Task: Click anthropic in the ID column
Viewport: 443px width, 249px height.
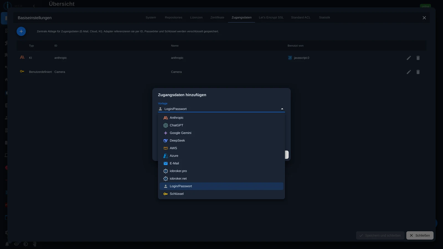Action: pyautogui.click(x=61, y=58)
